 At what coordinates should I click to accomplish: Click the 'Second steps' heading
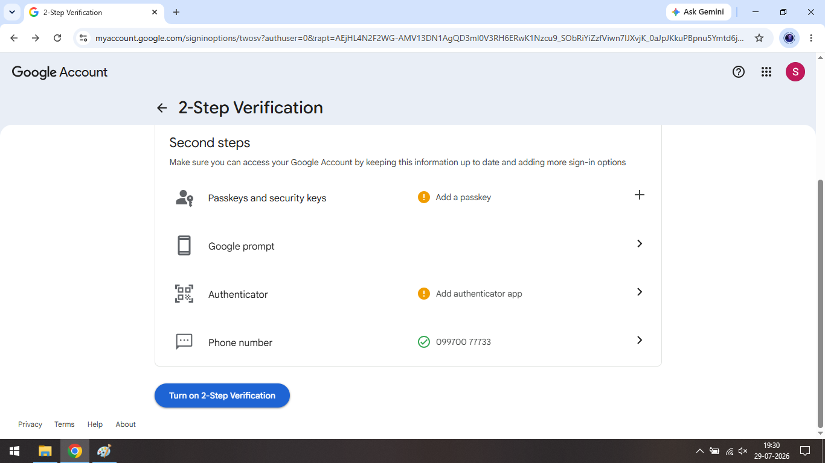[210, 143]
